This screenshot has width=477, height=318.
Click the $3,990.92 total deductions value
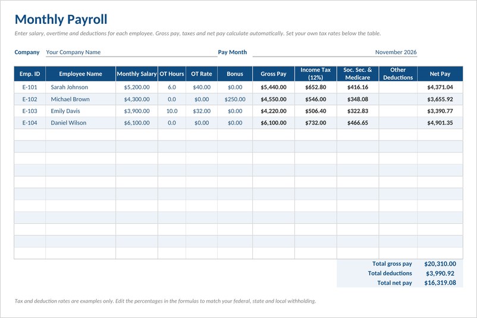440,273
